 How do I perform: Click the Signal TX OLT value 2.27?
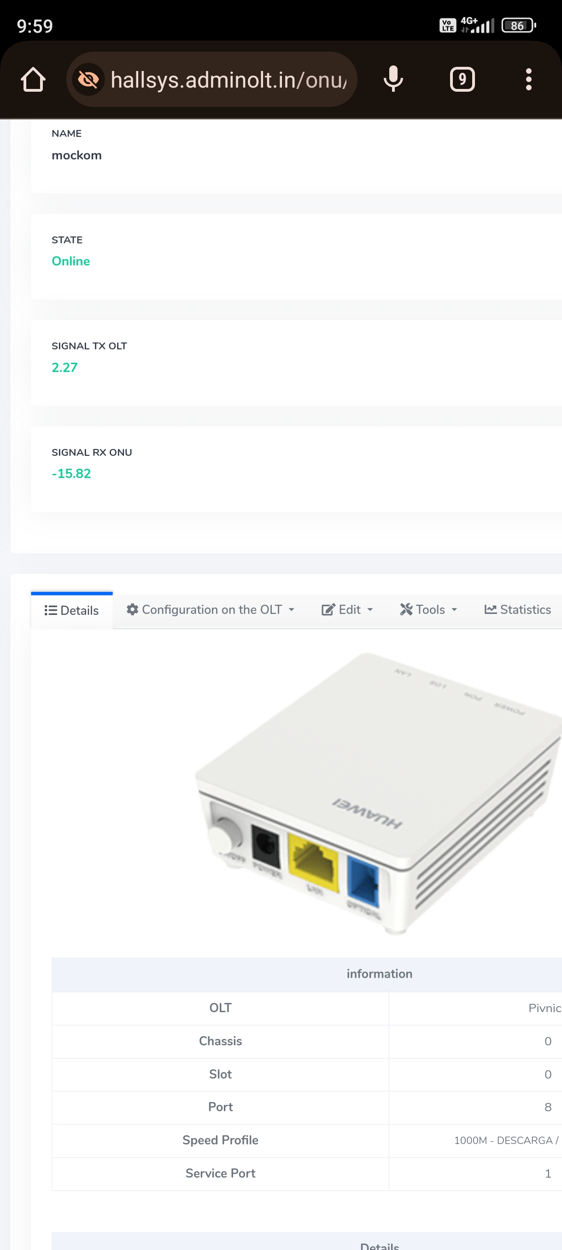point(64,367)
